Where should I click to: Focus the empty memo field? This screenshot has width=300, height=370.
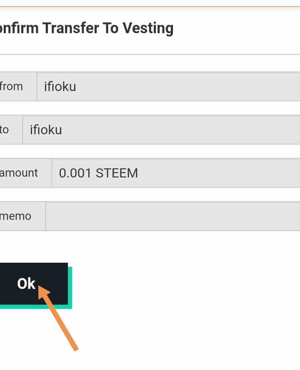click(x=171, y=216)
